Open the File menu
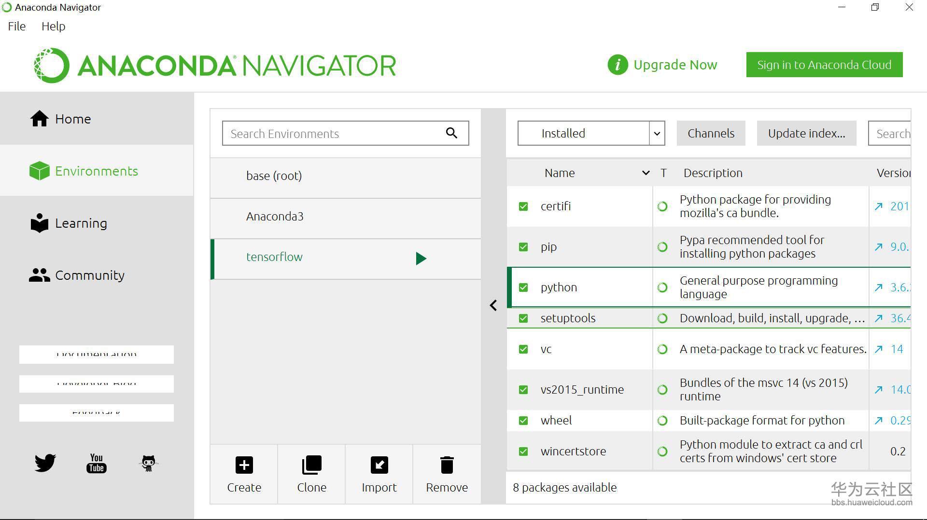The image size is (927, 520). 17,27
